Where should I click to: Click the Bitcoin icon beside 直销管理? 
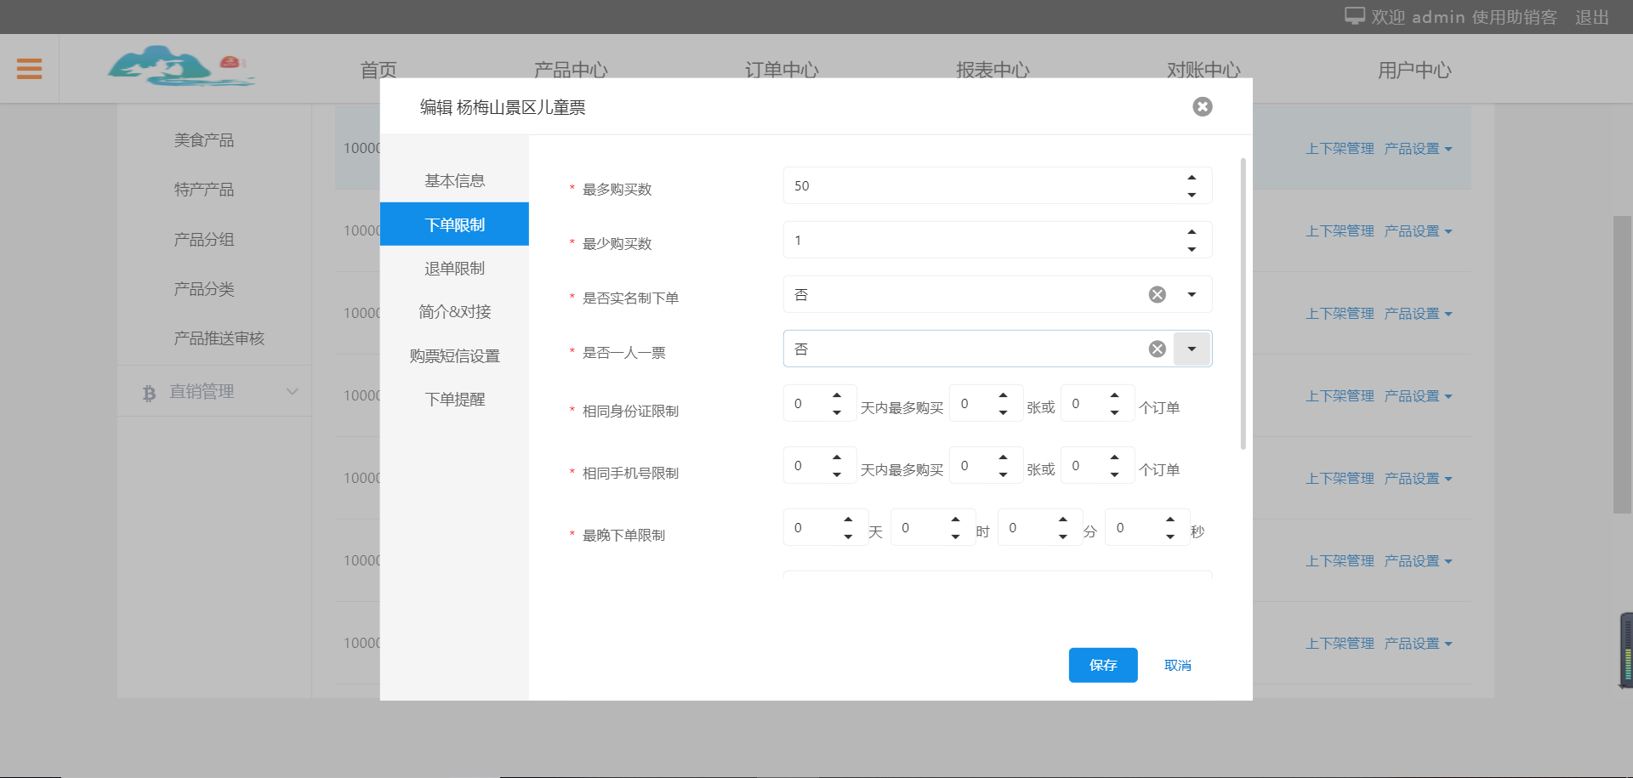pos(149,393)
